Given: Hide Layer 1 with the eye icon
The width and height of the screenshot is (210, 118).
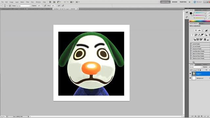Looking at the screenshot, I should point(190,73).
